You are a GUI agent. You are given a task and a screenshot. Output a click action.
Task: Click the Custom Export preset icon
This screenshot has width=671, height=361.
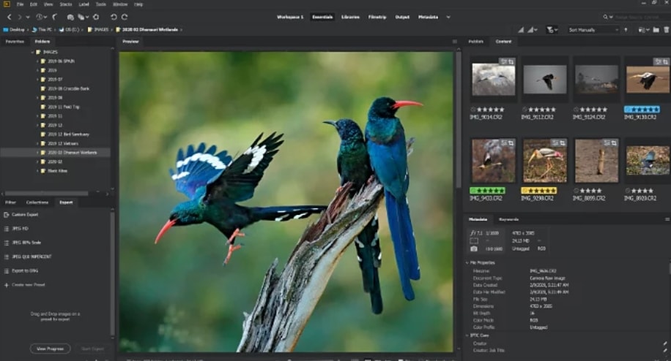(x=7, y=215)
